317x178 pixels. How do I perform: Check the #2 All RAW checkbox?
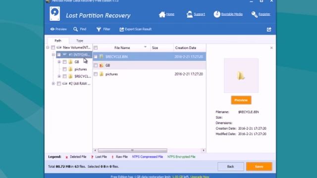[x=59, y=84]
